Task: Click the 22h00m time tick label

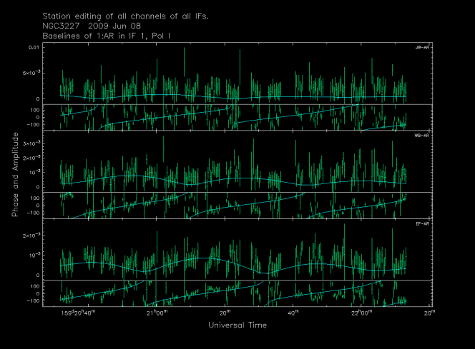Action: pyautogui.click(x=362, y=313)
